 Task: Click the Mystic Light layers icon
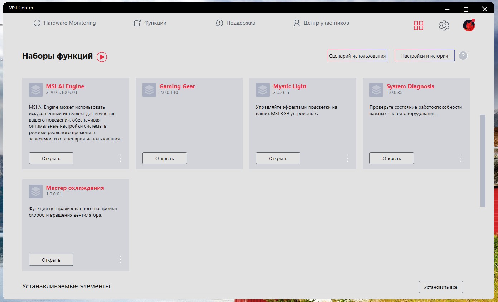[x=263, y=90]
